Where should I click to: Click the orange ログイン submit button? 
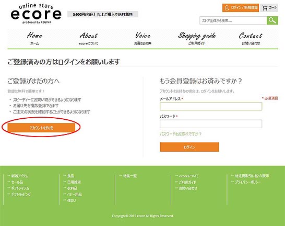tap(189, 147)
